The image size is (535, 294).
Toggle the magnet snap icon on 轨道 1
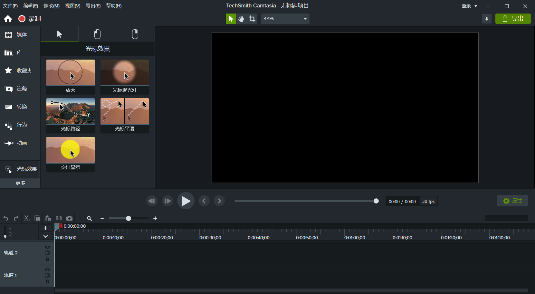tap(47, 275)
